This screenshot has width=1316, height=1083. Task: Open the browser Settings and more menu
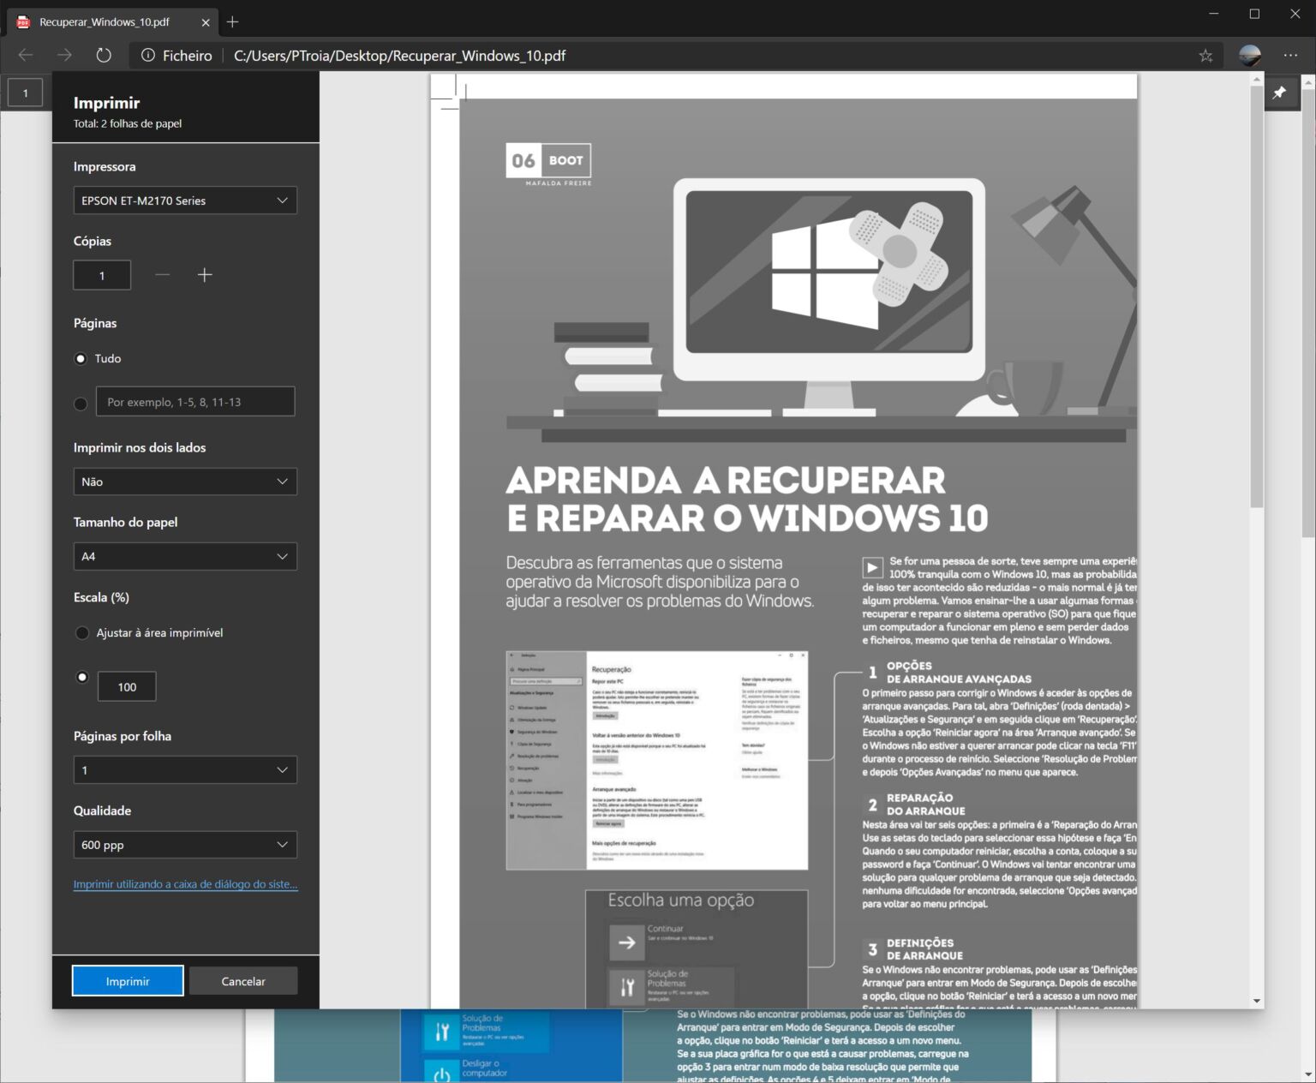click(1291, 55)
